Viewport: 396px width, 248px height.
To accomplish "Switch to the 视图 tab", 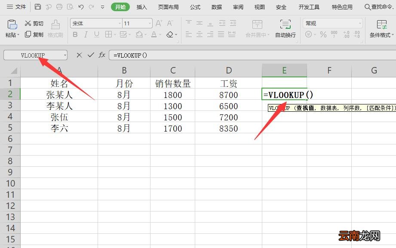I will 259,7.
